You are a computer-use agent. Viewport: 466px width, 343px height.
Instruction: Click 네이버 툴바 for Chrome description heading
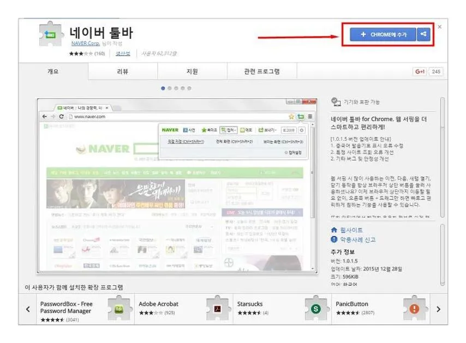[x=379, y=123]
